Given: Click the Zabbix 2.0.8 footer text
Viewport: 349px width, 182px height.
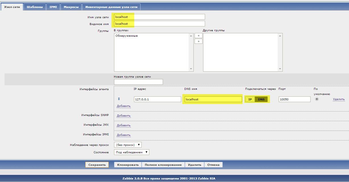Looking at the screenshot, I should click(169, 179).
